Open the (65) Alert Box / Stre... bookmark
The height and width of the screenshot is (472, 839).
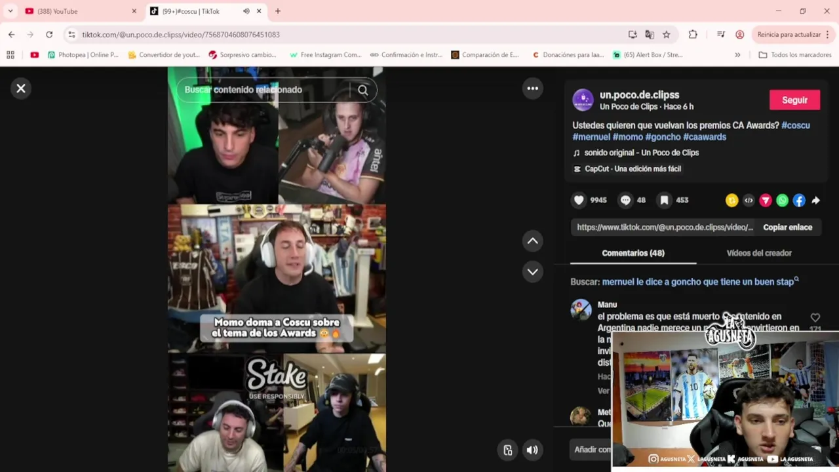tap(648, 55)
